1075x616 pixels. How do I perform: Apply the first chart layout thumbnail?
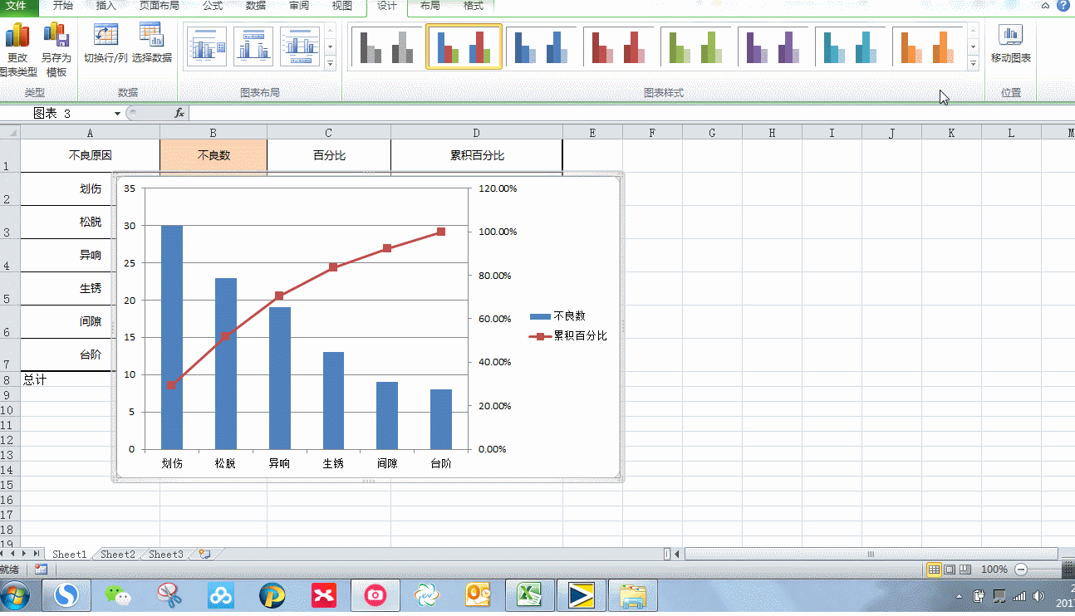pyautogui.click(x=206, y=46)
